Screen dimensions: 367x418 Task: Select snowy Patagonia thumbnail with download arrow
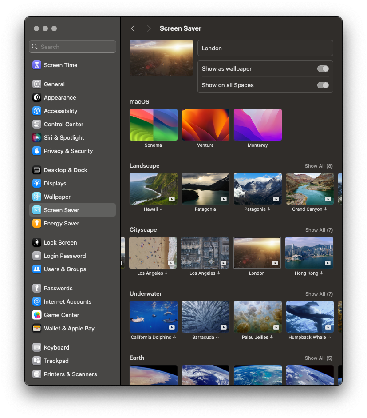pyautogui.click(x=258, y=189)
